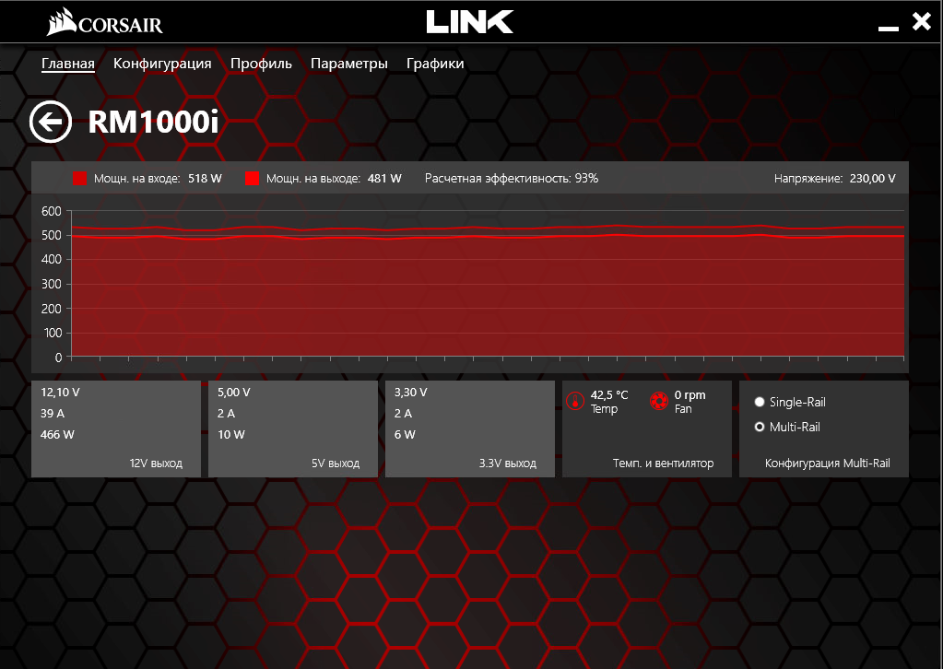Open the Главная tab

[x=68, y=64]
